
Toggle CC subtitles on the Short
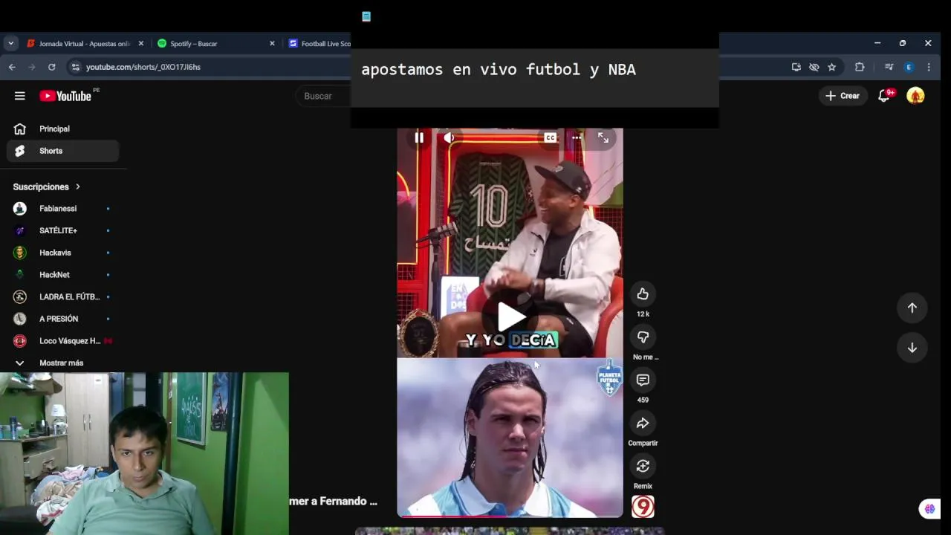tap(550, 137)
